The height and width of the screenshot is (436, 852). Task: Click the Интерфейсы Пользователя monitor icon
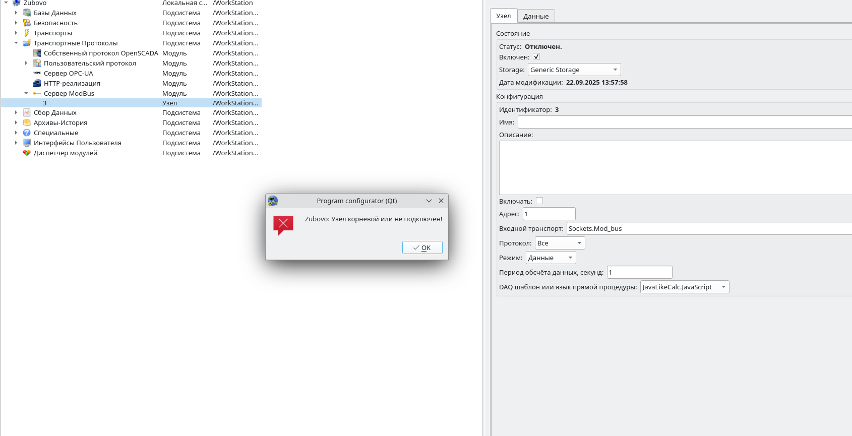coord(27,143)
